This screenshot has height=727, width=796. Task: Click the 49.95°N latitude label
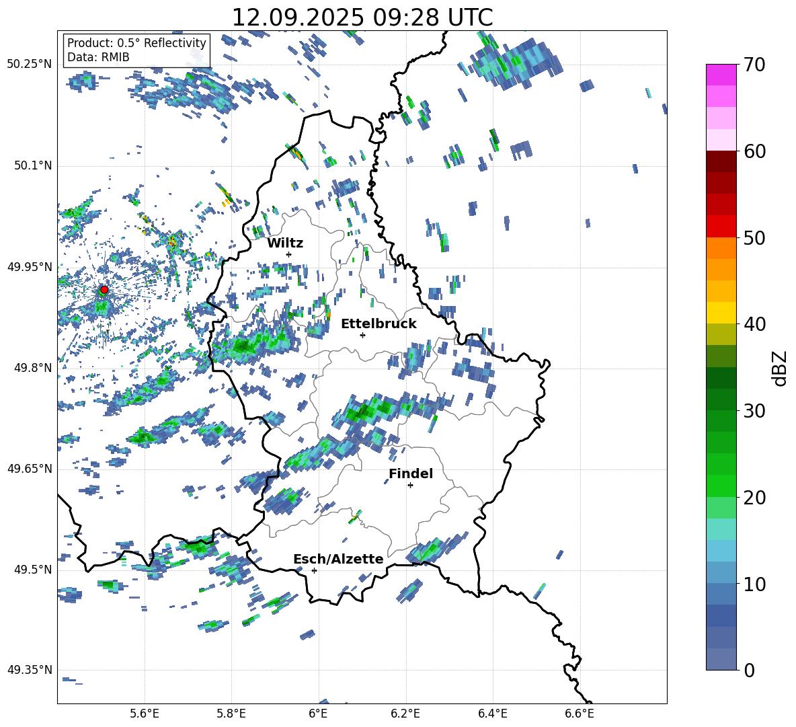pos(30,267)
